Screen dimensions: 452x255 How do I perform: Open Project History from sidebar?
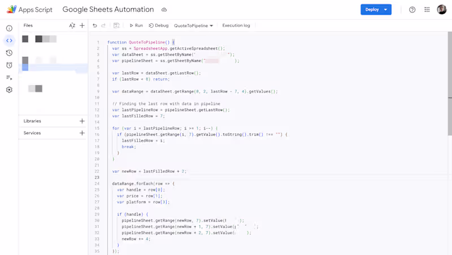(x=9, y=53)
